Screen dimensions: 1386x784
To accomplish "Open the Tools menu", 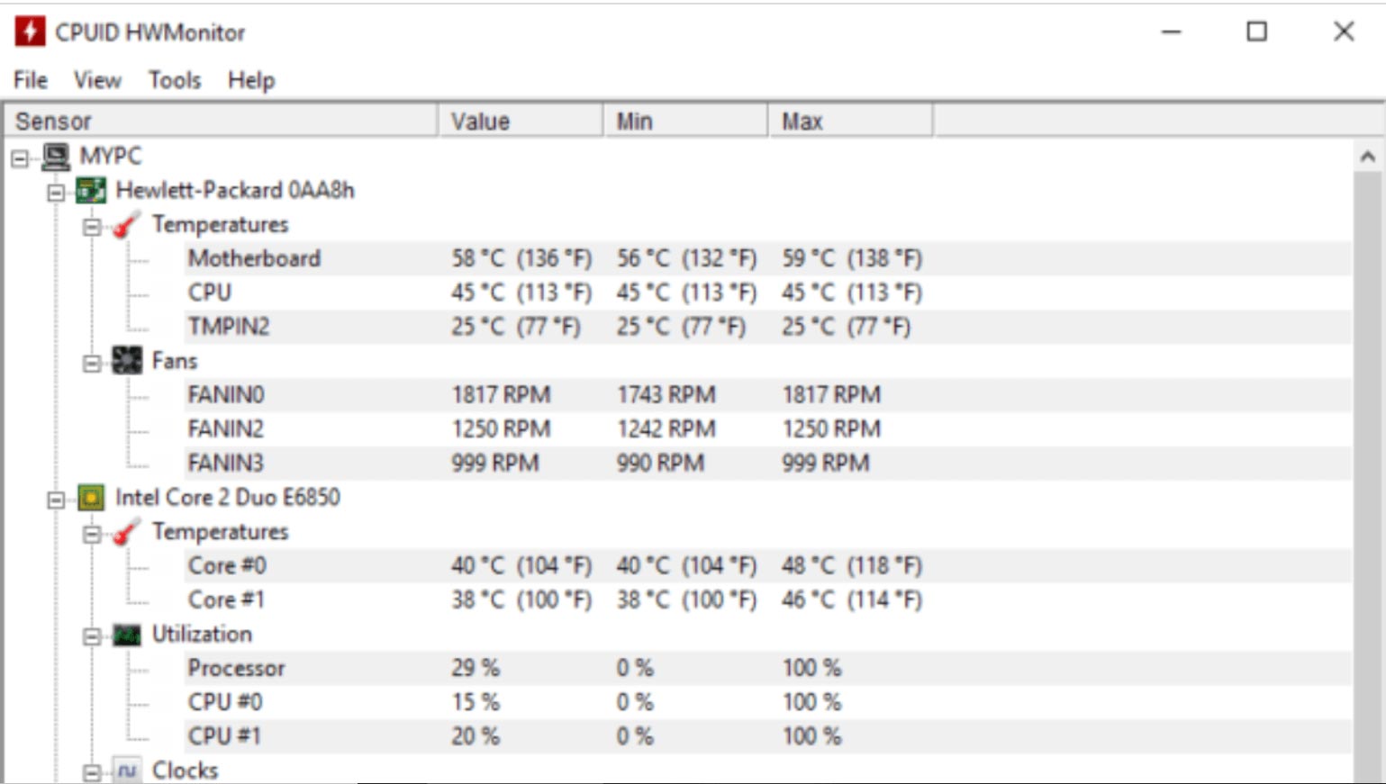I will coord(175,80).
